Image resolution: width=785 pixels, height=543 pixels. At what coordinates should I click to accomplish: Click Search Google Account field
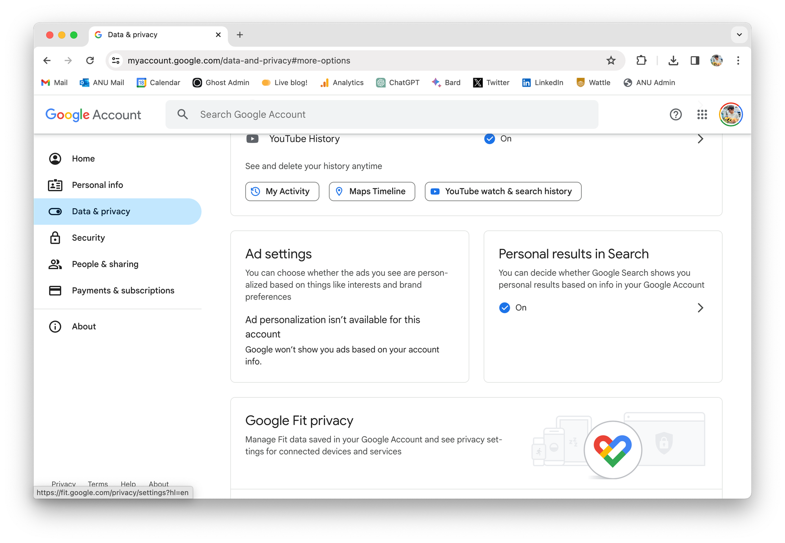382,115
